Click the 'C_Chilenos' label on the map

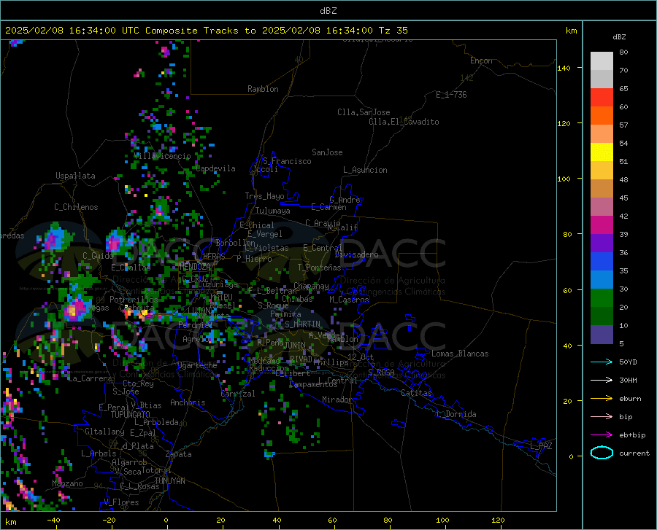(76, 206)
